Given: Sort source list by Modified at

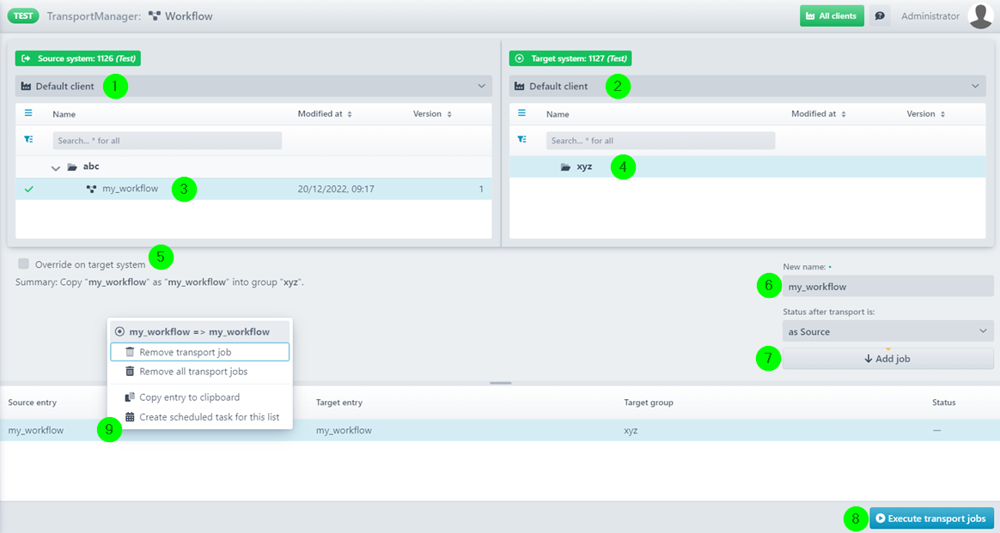Looking at the screenshot, I should (x=325, y=114).
